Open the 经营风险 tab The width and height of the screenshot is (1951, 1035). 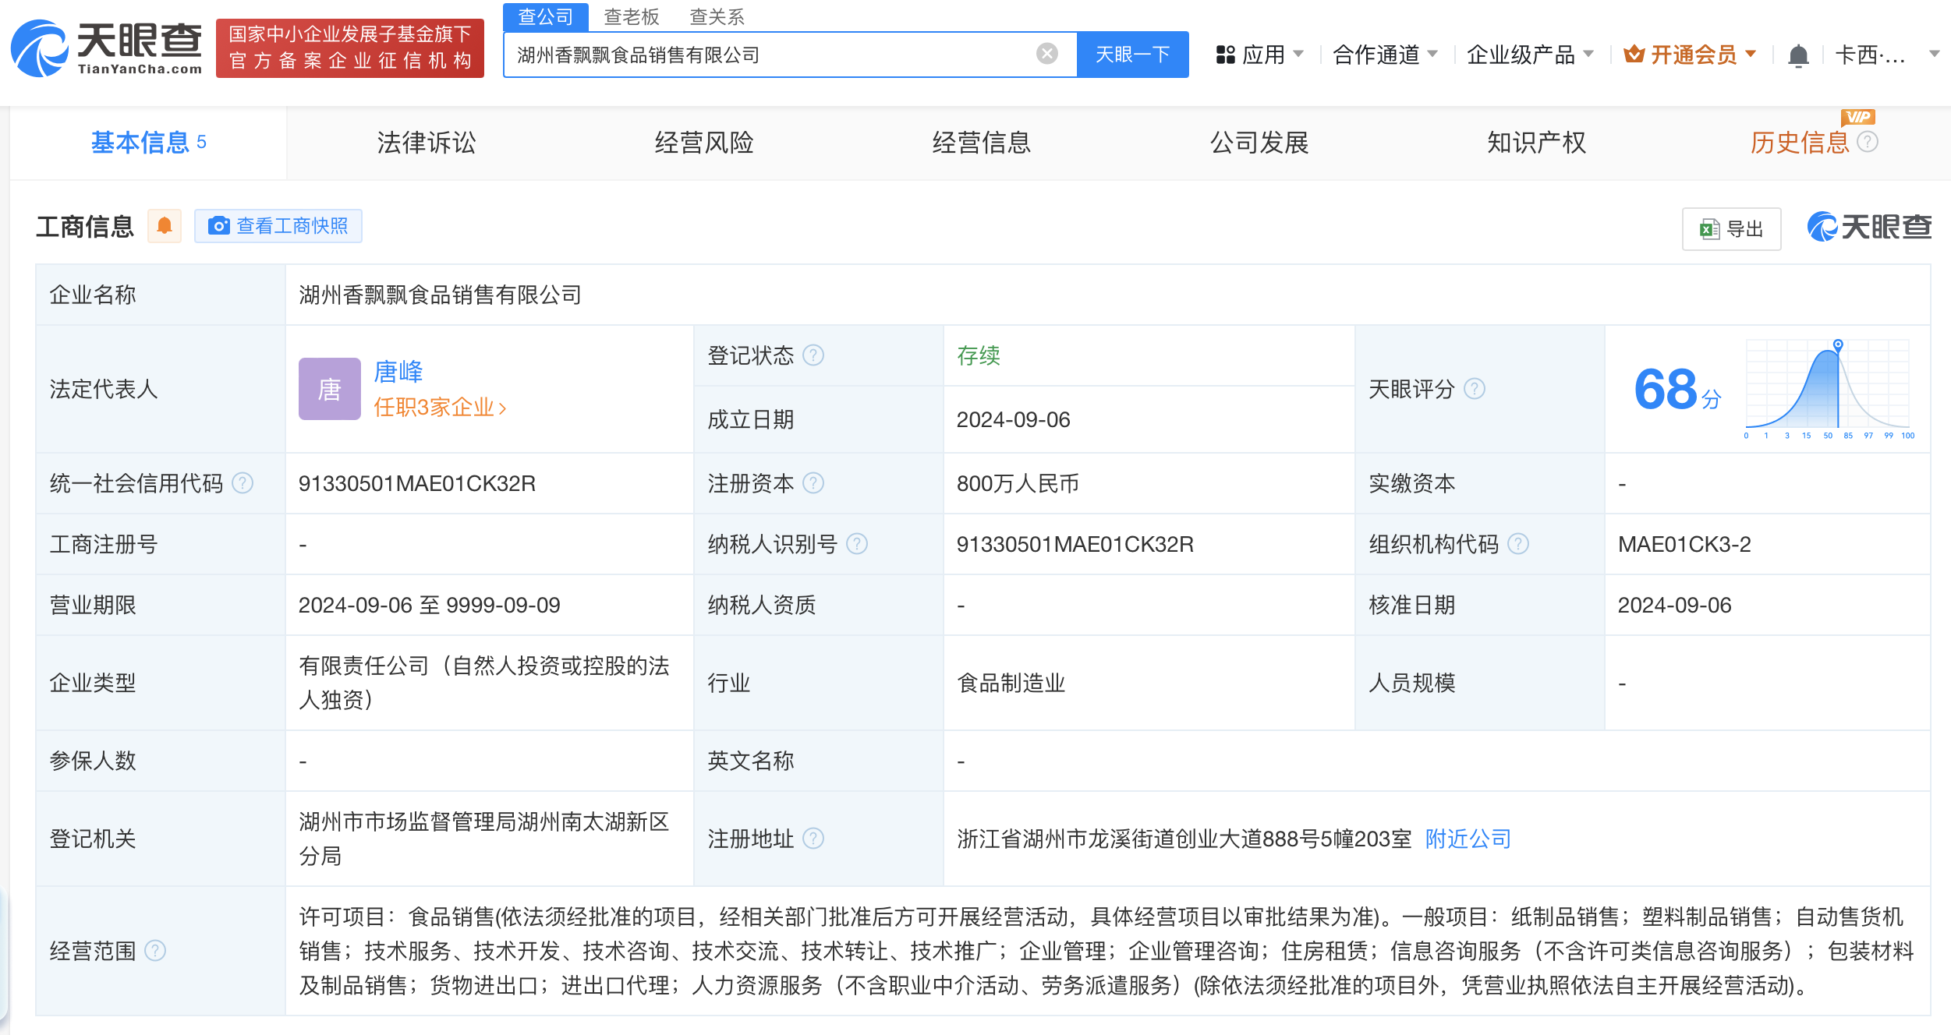(704, 143)
